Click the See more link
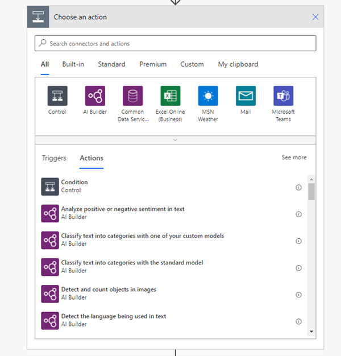Image resolution: width=341 pixels, height=356 pixels. [x=294, y=158]
